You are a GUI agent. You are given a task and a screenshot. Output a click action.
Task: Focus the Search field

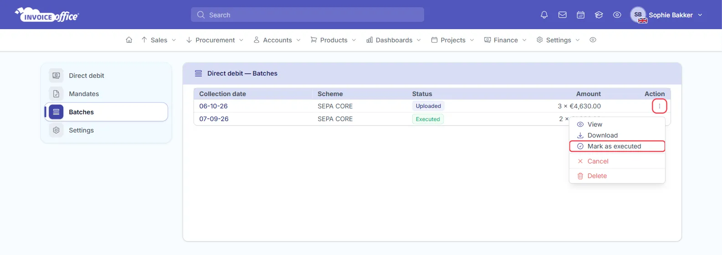point(307,15)
